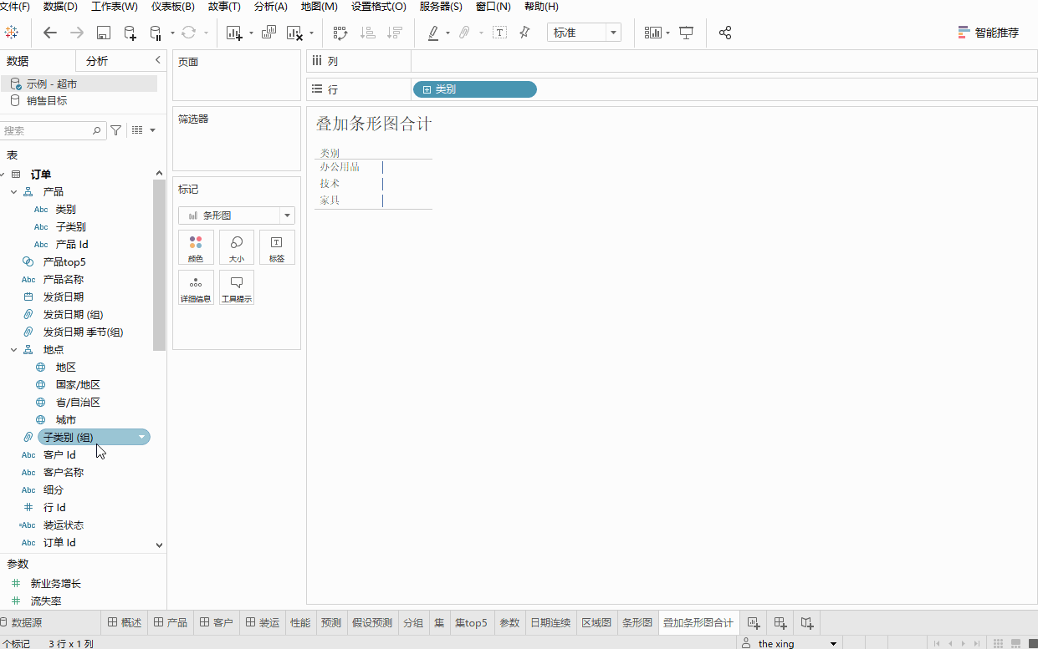Switch to the 分析 pane tab
The height and width of the screenshot is (649, 1038).
(x=97, y=61)
